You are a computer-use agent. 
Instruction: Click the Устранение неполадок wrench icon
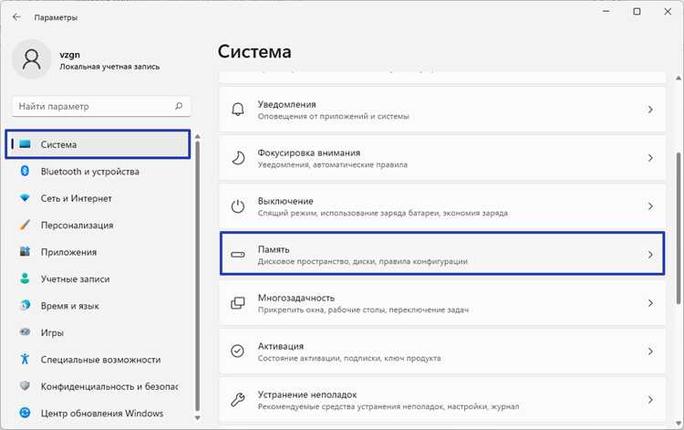click(x=238, y=400)
